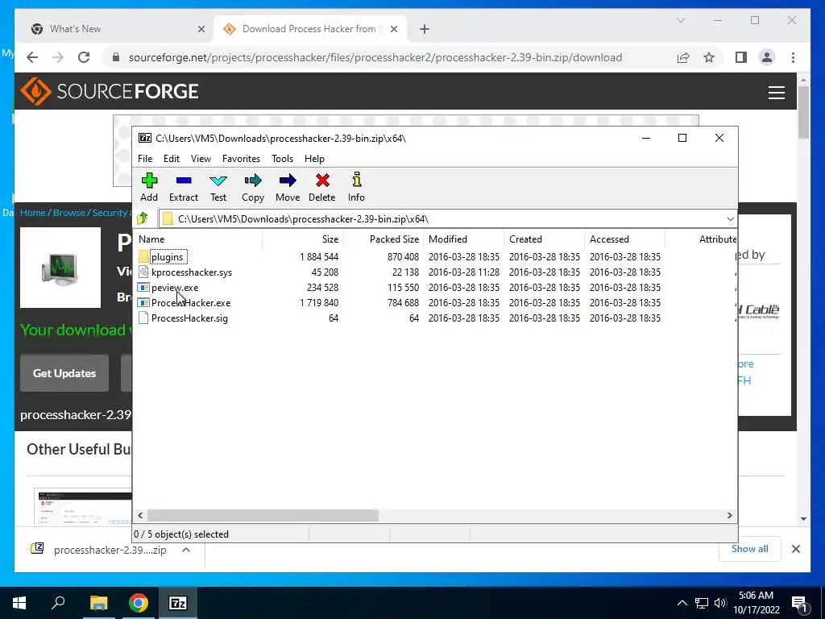This screenshot has width=825, height=619.
Task: Click Show all downloads
Action: click(x=750, y=548)
